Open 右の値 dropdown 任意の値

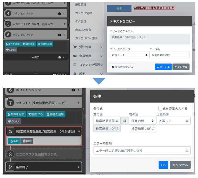[x=142, y=121]
